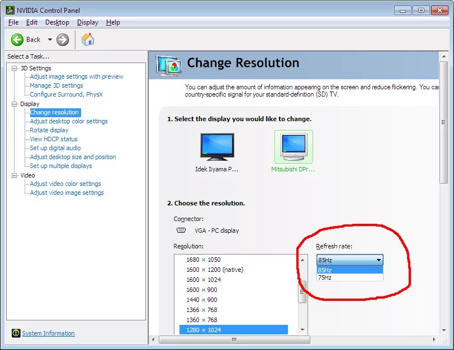Click the NVIDIA title bar logo icon
The width and height of the screenshot is (454, 350).
click(10, 10)
